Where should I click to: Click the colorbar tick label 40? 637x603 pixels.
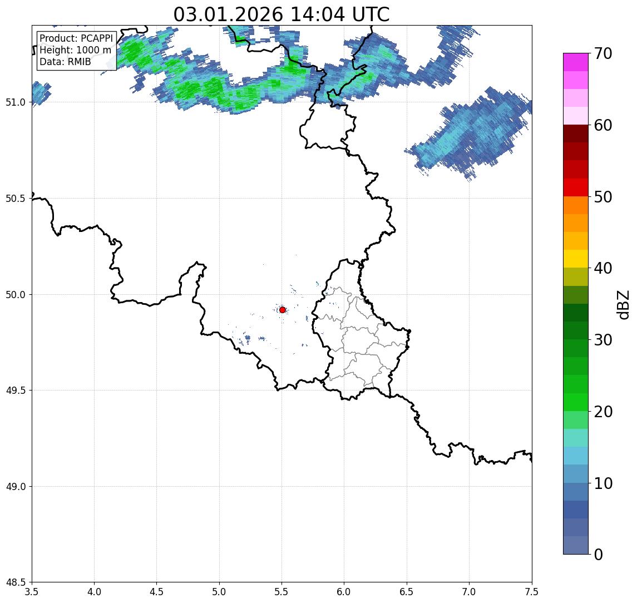[x=603, y=268]
